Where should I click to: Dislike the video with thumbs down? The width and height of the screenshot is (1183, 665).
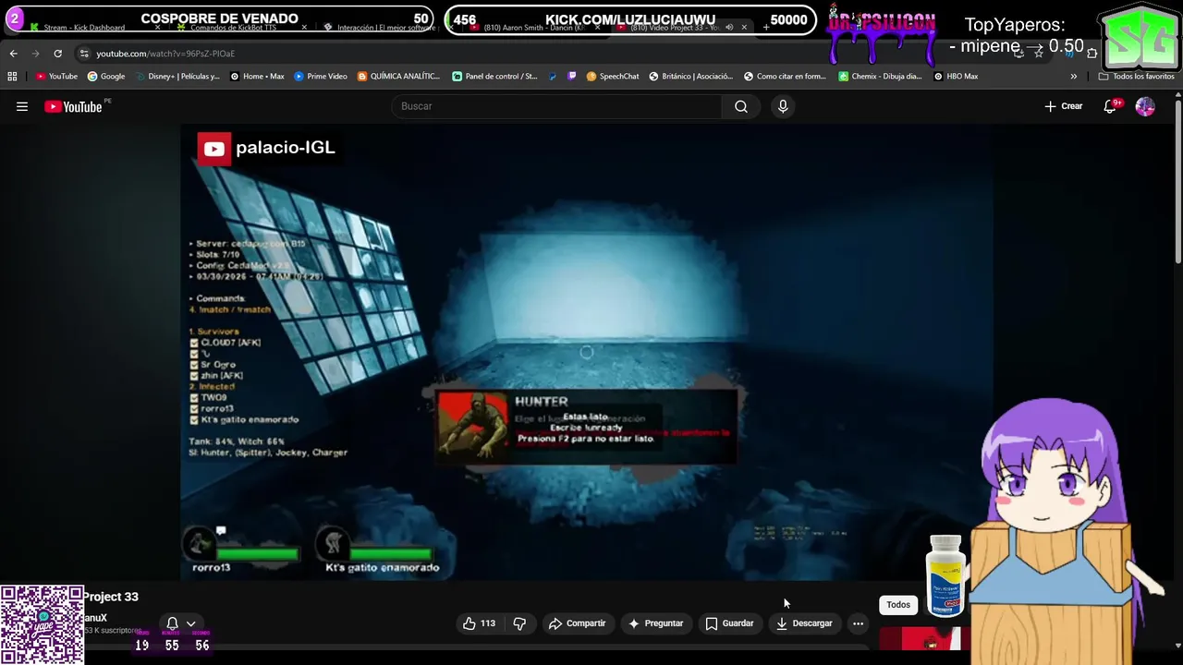[519, 623]
